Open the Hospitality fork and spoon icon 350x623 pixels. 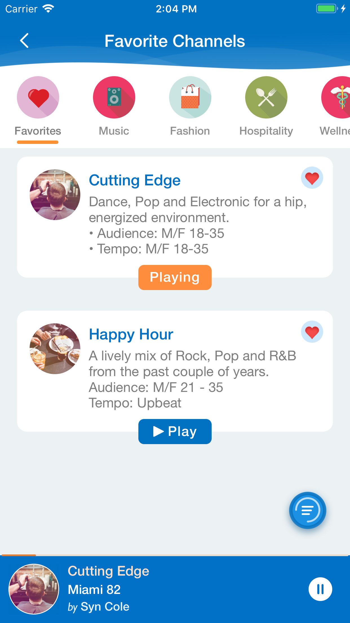tap(266, 97)
